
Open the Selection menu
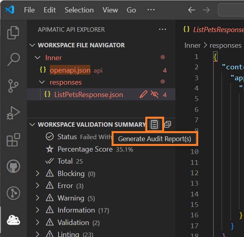click(x=79, y=10)
